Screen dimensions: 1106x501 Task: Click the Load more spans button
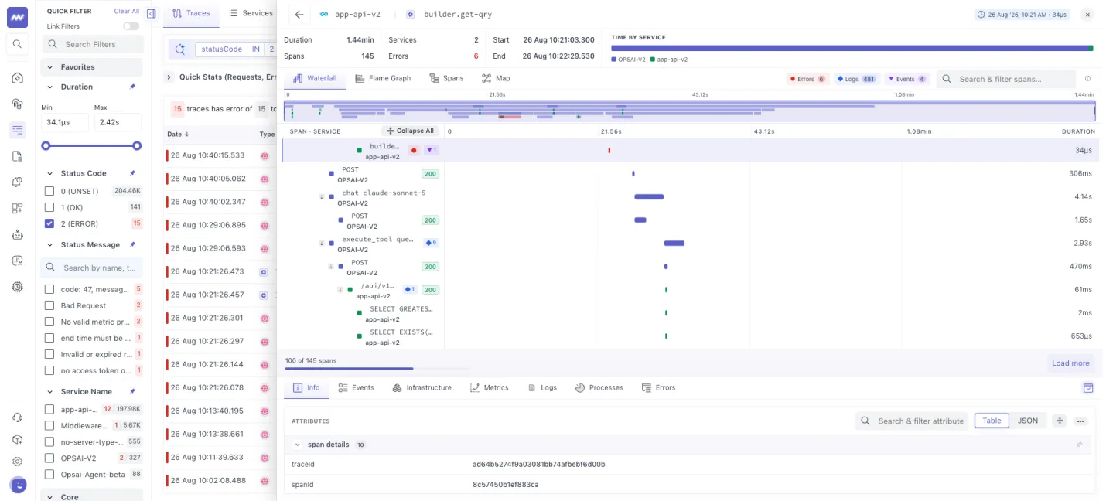(x=1070, y=363)
